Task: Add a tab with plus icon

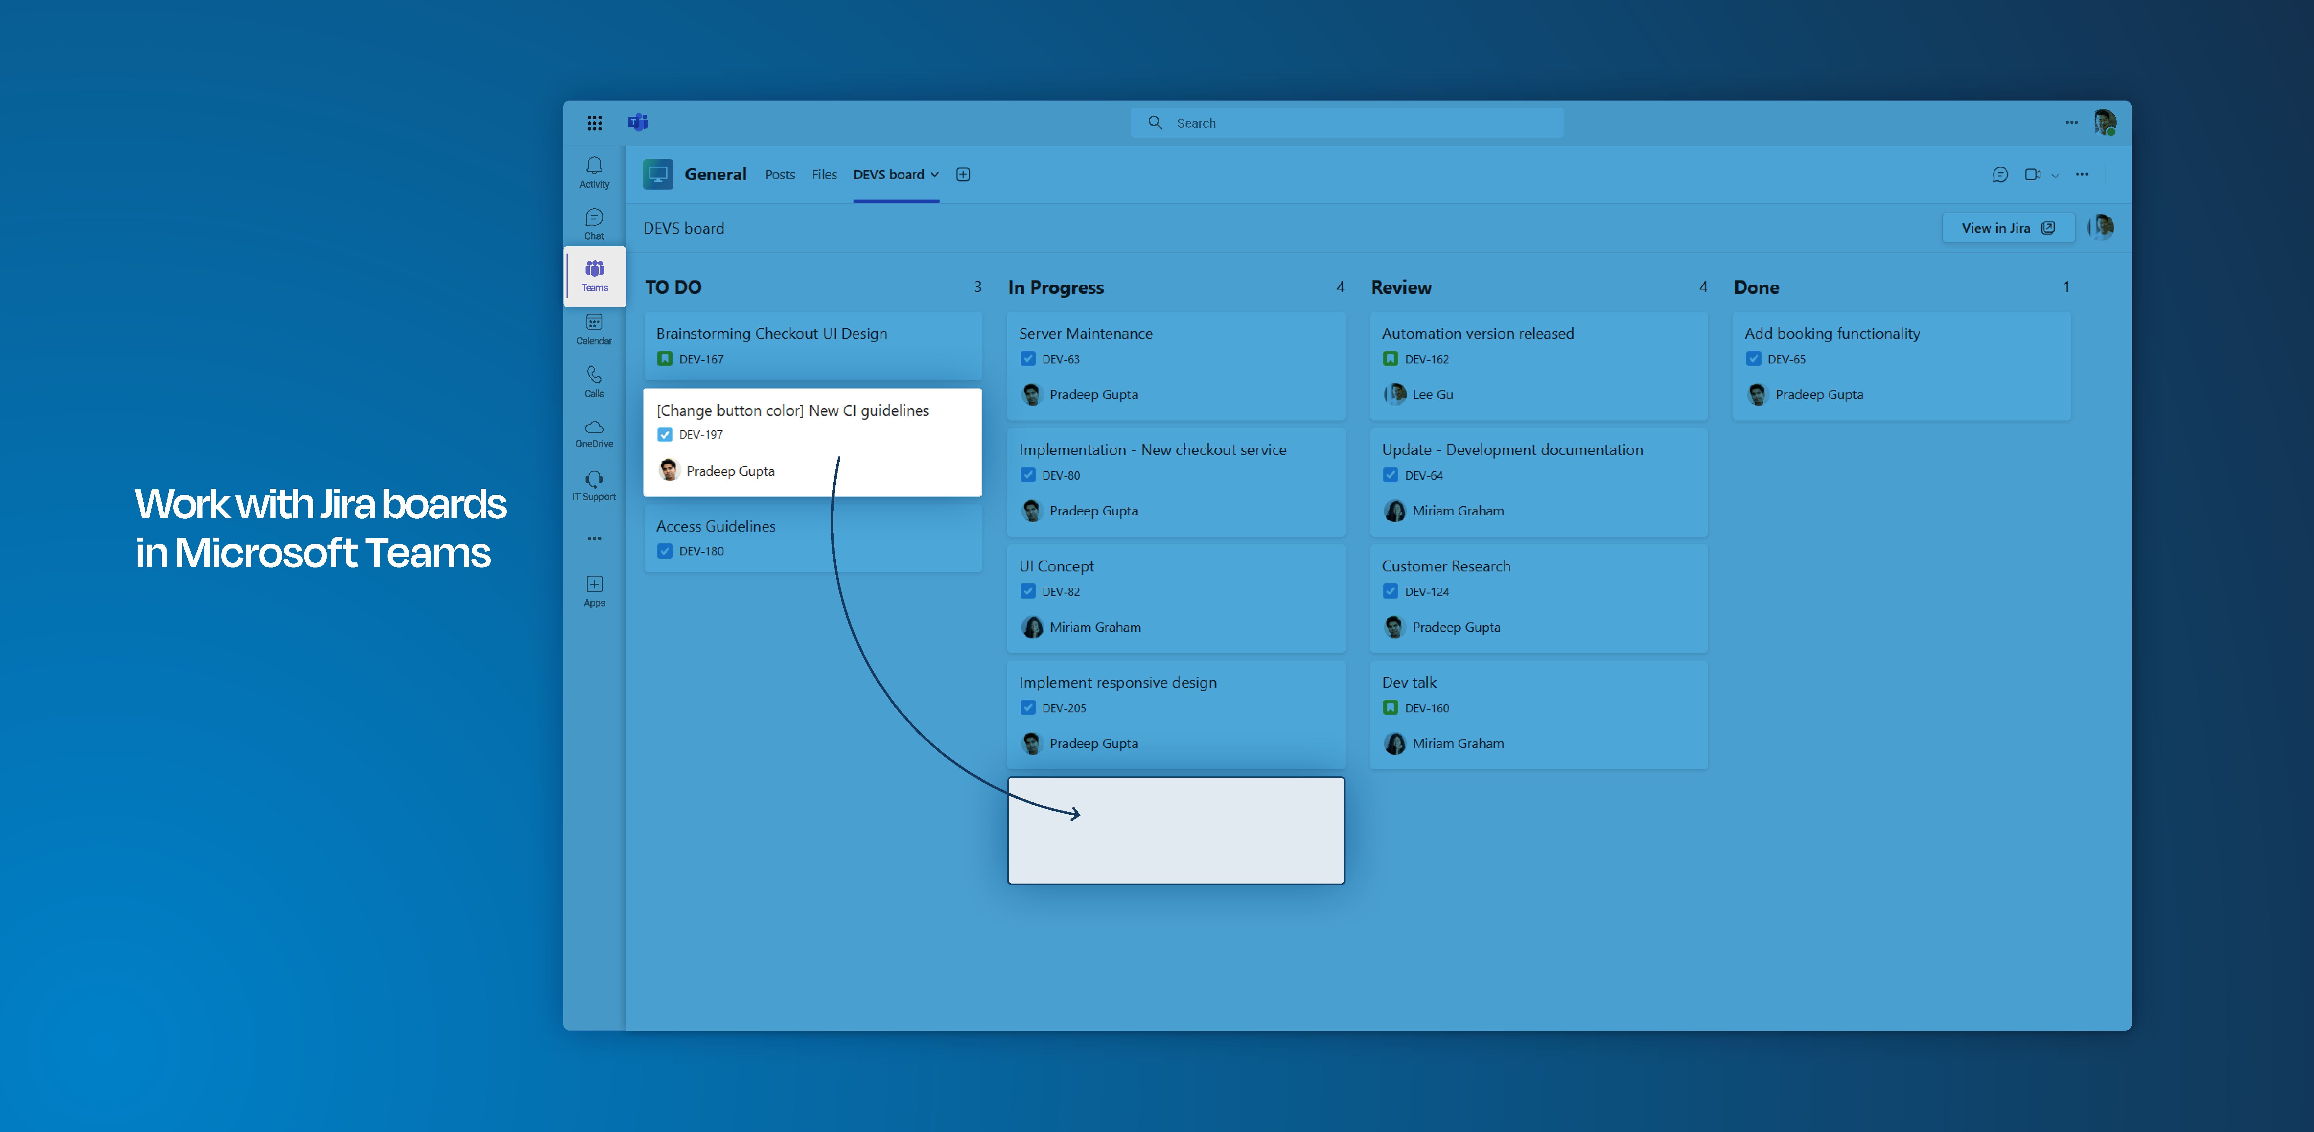Action: coord(963,174)
